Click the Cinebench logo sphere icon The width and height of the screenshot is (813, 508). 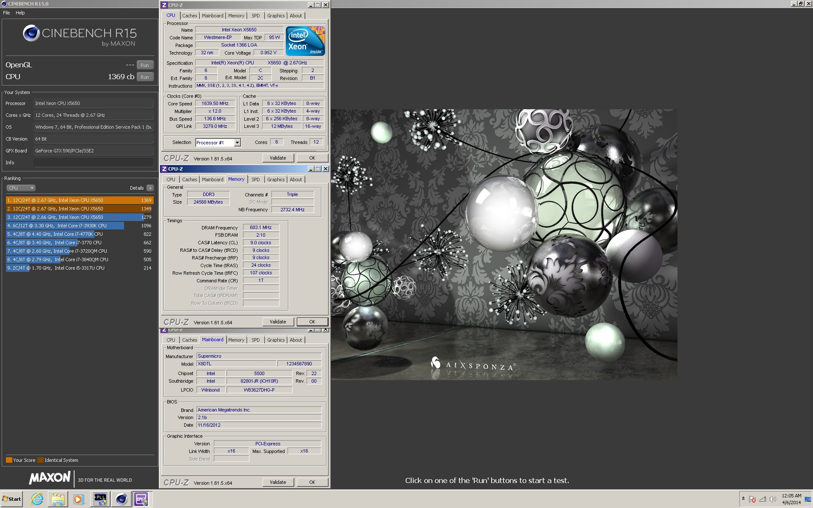31,33
